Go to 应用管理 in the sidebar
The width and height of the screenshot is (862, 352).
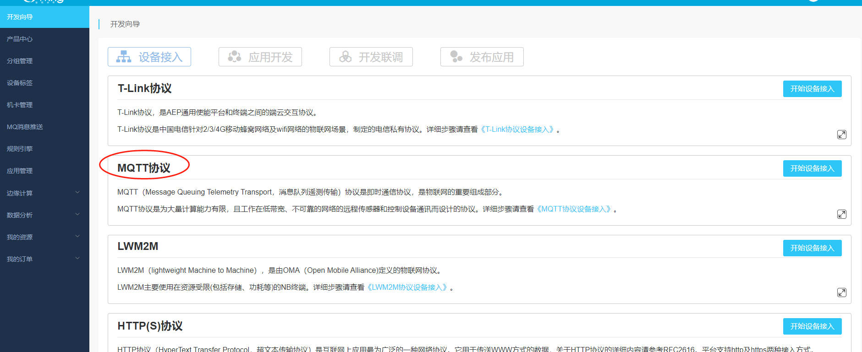44,171
